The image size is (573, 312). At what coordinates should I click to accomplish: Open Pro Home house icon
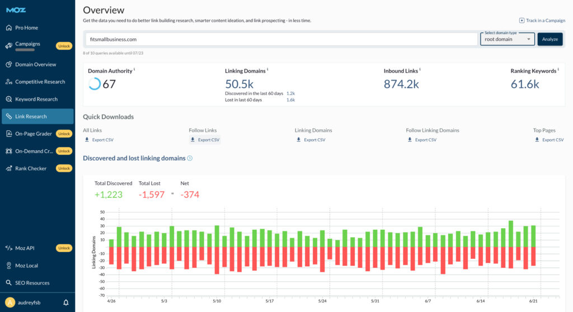point(9,27)
